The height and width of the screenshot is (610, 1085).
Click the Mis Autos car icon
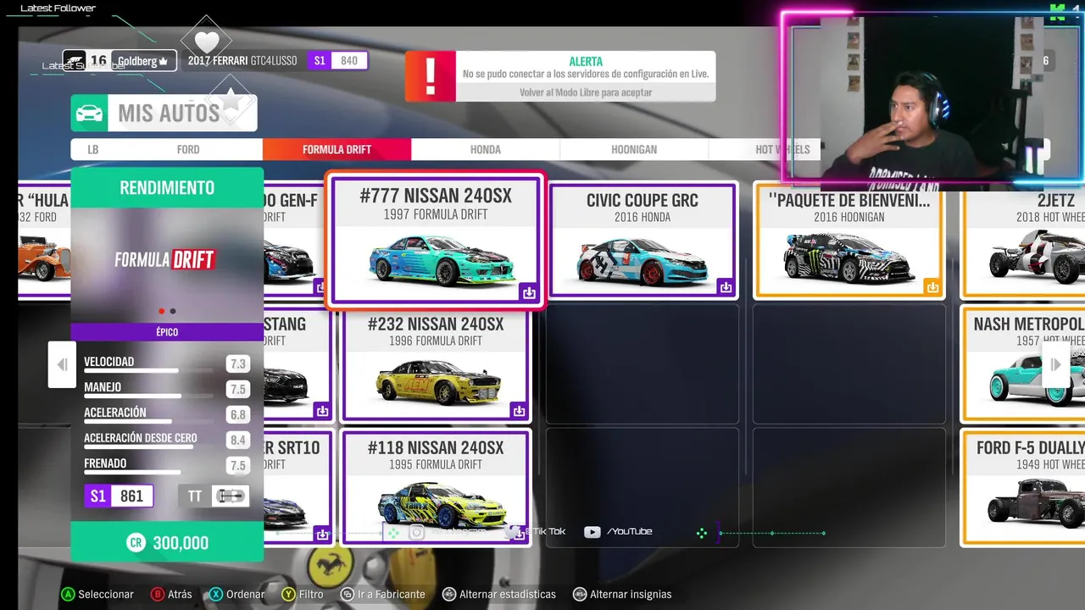(89, 114)
